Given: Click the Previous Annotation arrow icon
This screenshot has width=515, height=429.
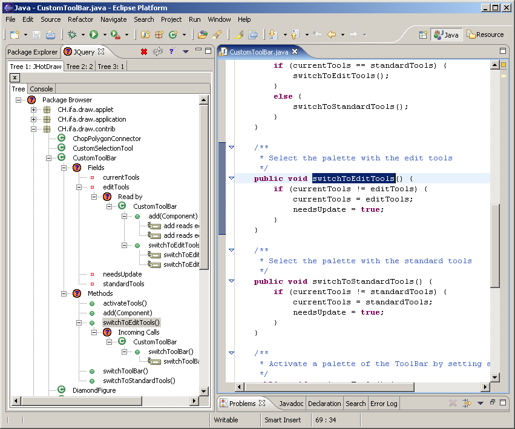Looking at the screenshot, I should (x=295, y=34).
